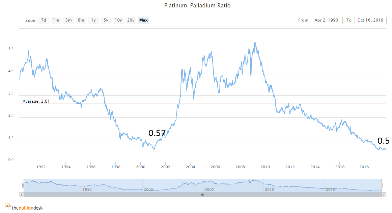Grab the right navigator handle

click(381, 185)
